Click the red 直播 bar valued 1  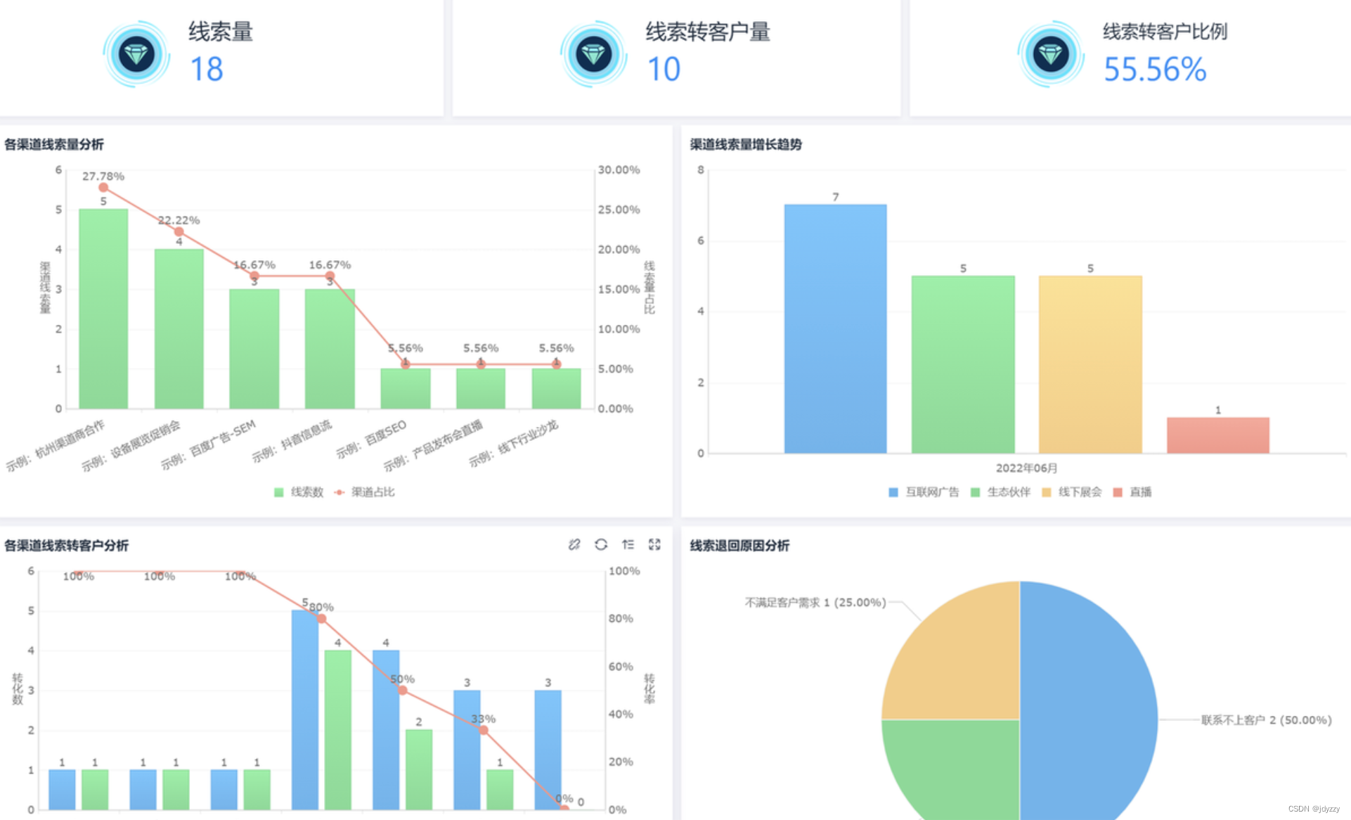click(x=1217, y=435)
